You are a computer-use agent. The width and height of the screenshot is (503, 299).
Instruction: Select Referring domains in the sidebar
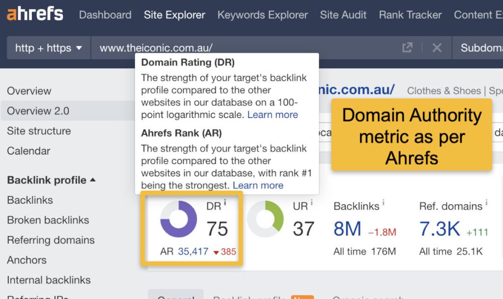(x=51, y=240)
